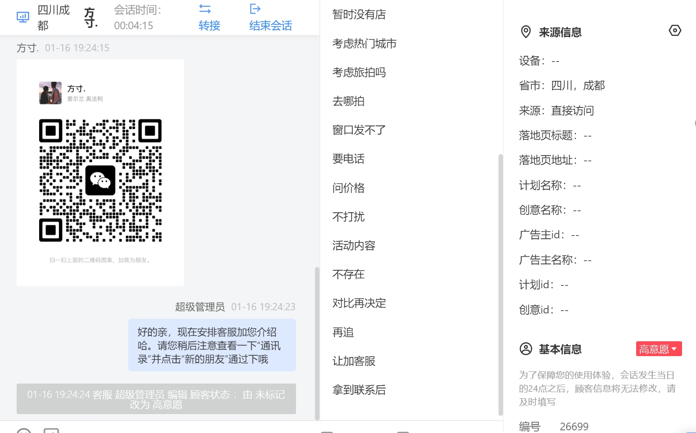Pick the 让加客服 quick reply
696x433 pixels.
pyautogui.click(x=354, y=361)
